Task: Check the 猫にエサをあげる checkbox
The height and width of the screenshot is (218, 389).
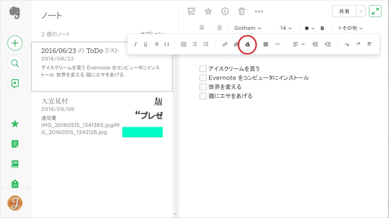Action: (x=203, y=96)
